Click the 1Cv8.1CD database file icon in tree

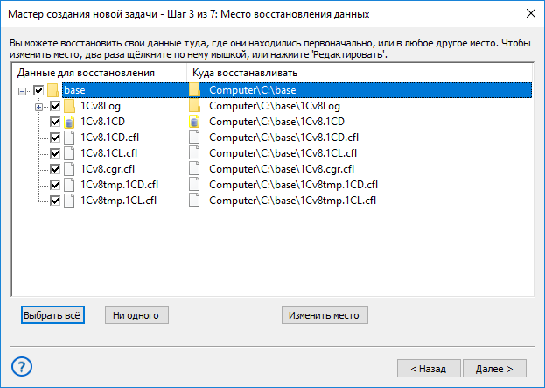coord(69,122)
